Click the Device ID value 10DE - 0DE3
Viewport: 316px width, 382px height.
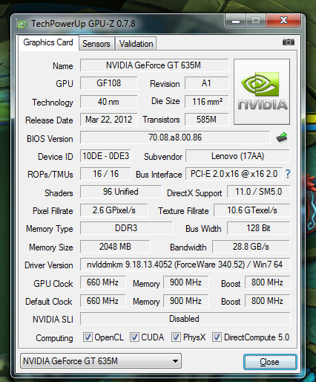[105, 156]
